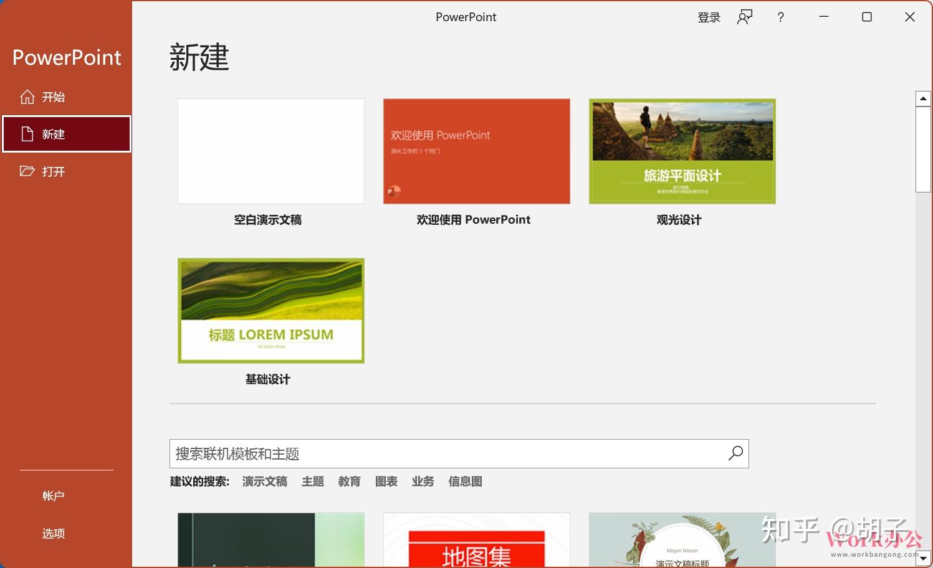Click the scrollbar down arrow
The image size is (933, 568).
click(x=923, y=558)
